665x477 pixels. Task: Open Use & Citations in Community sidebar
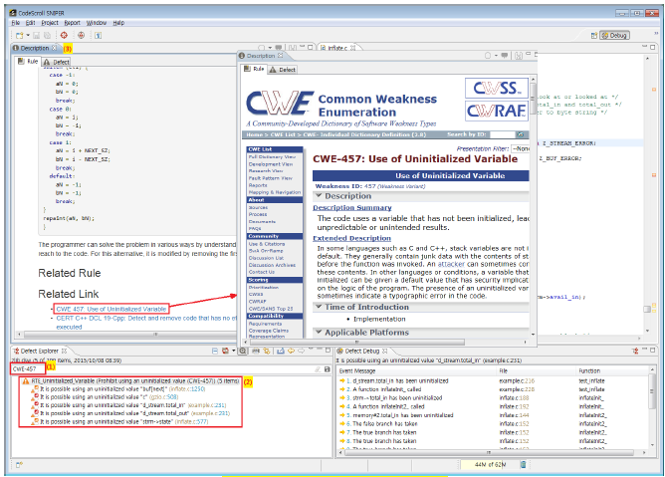(x=267, y=244)
